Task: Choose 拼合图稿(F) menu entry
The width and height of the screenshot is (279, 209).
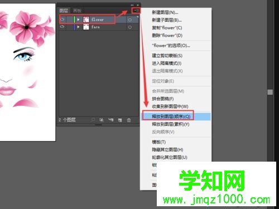Action: [163, 99]
